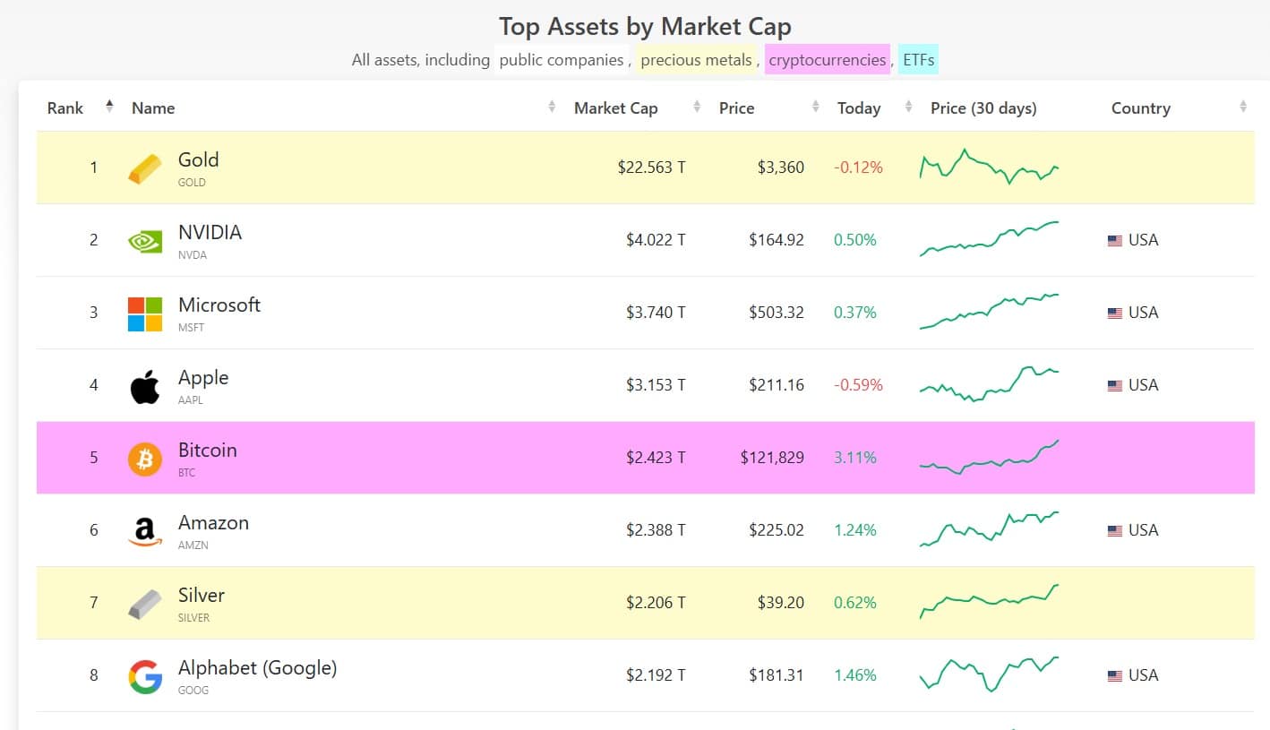The width and height of the screenshot is (1270, 730).
Task: Click Bitcoin's 3.11% daily change
Action: [x=855, y=458]
